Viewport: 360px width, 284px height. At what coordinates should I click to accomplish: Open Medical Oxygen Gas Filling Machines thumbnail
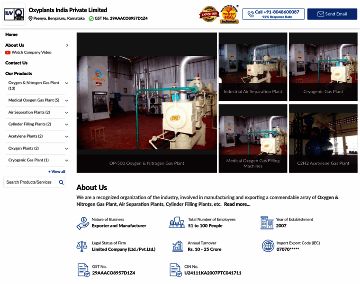pos(253,139)
